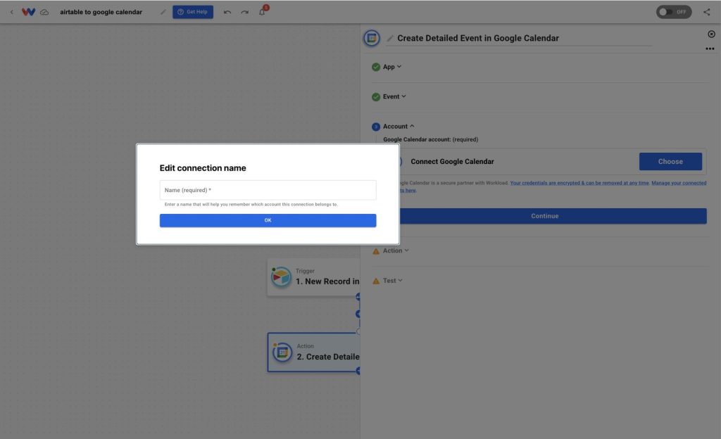Viewport: 721px width, 439px height.
Task: Collapse the Account section
Action: pyautogui.click(x=399, y=127)
